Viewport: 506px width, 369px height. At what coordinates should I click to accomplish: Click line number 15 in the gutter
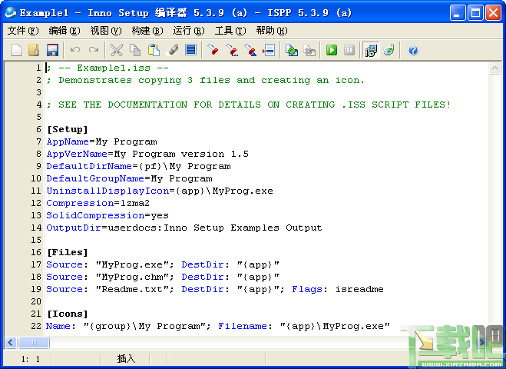(36, 240)
